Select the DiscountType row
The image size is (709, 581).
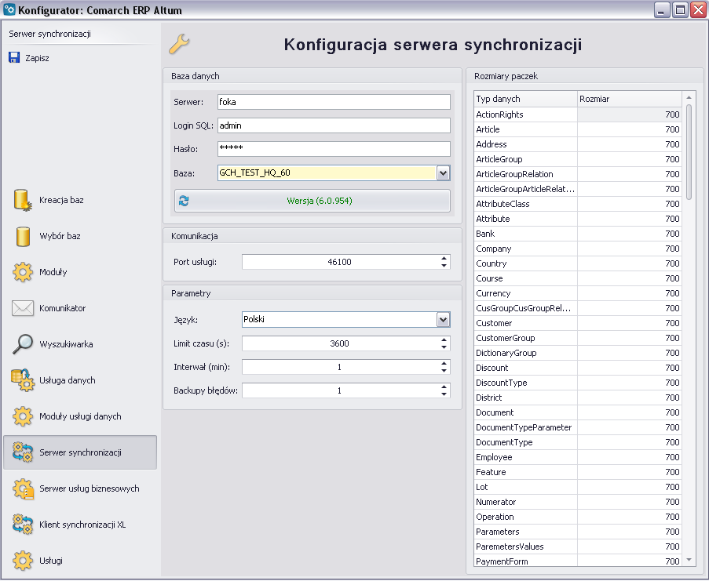(577, 383)
